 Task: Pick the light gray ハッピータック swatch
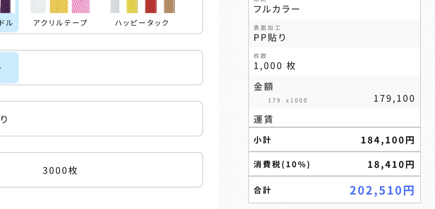pyautogui.click(x=115, y=7)
